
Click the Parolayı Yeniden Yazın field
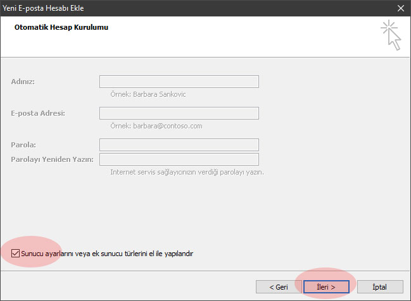click(x=179, y=159)
